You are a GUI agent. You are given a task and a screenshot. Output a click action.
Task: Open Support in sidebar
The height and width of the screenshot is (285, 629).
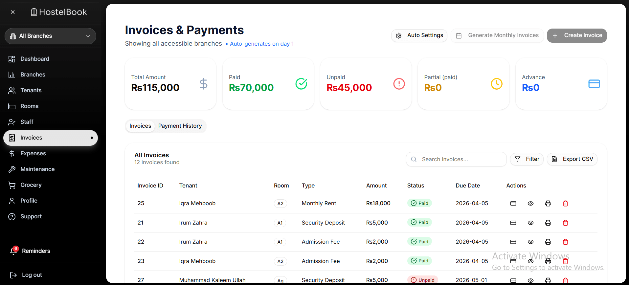coord(50,216)
